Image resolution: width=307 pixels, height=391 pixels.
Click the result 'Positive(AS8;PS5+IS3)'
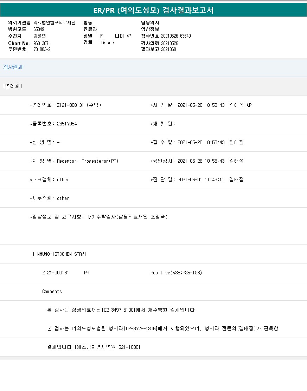tap(176, 273)
